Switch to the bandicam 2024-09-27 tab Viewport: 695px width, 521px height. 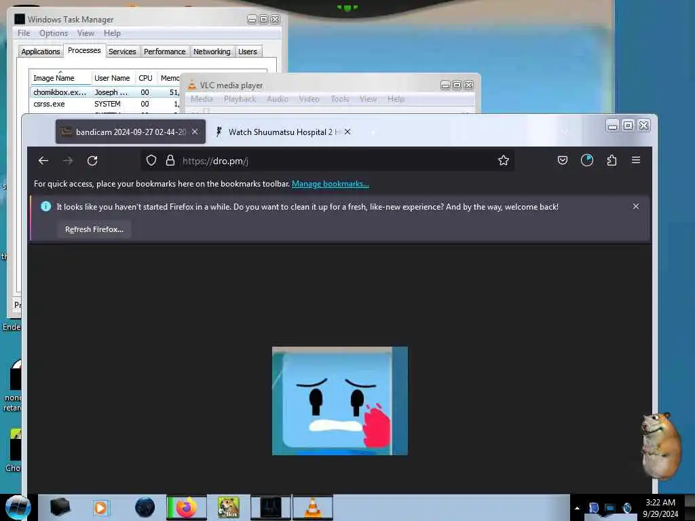click(x=130, y=132)
